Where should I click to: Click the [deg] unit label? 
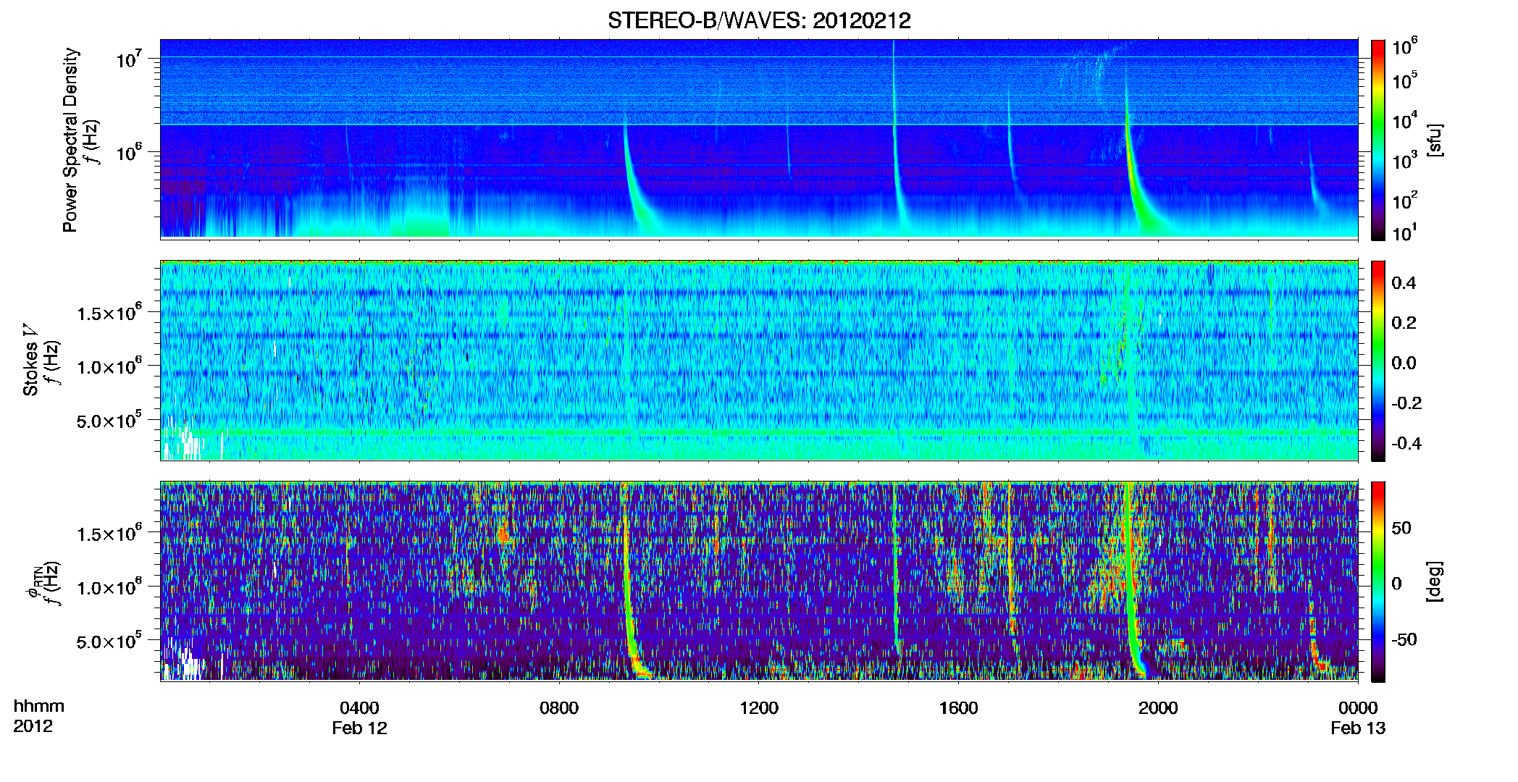point(1434,581)
